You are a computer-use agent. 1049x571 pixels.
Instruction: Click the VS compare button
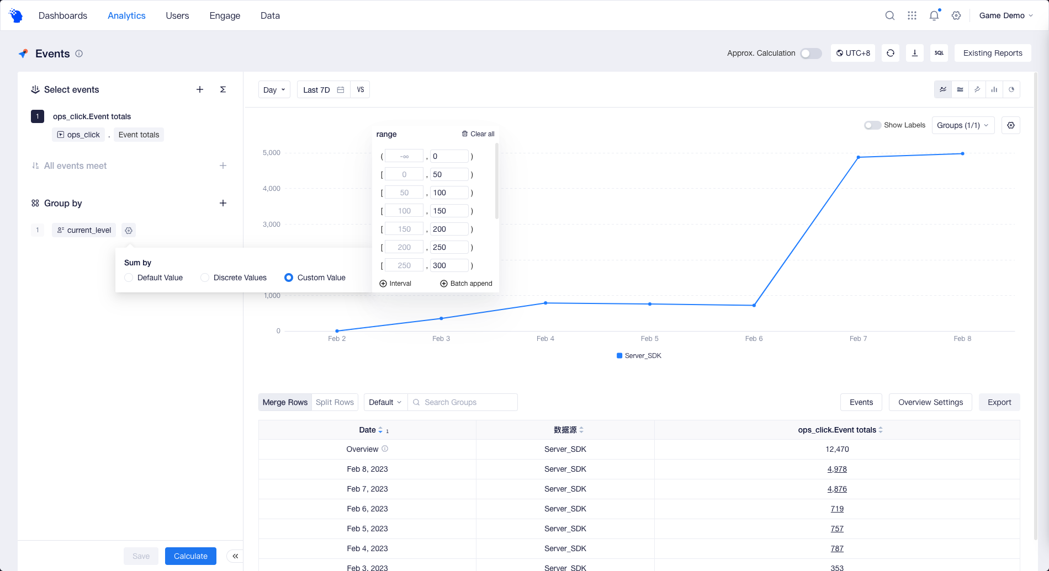(x=361, y=89)
